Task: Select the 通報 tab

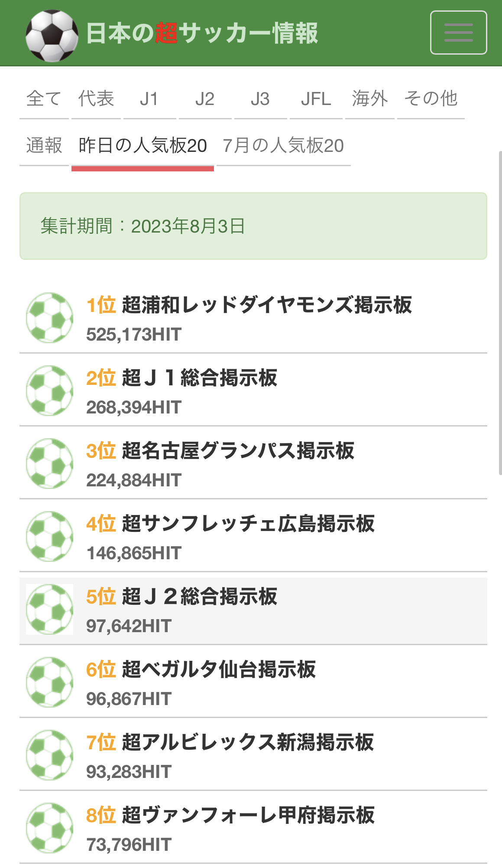Action: pyautogui.click(x=44, y=145)
